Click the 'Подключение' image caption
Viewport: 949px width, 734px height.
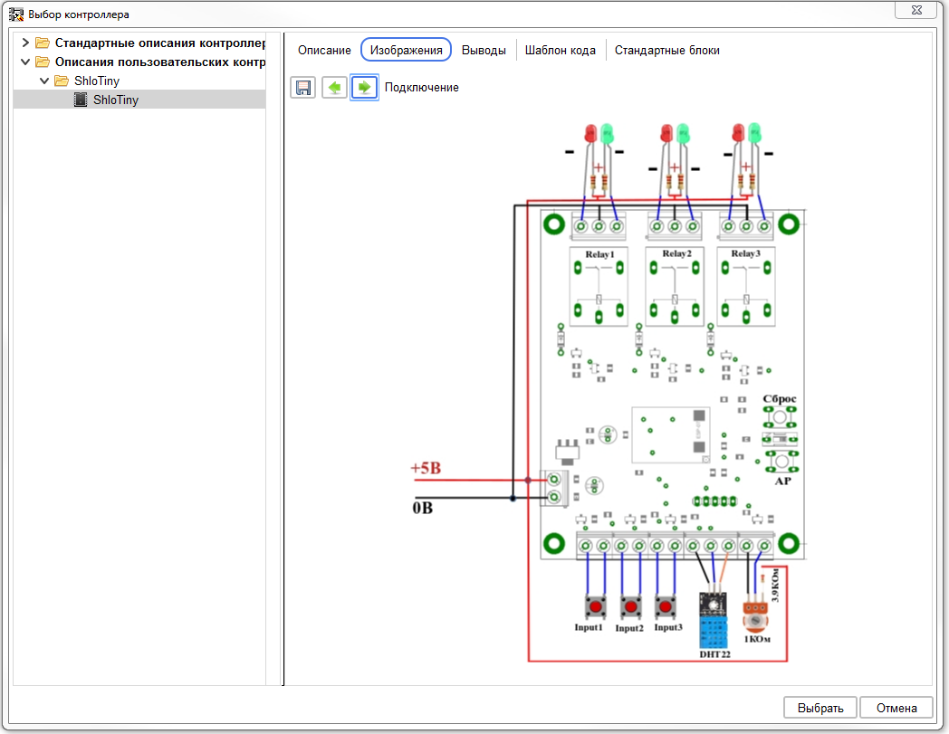422,87
